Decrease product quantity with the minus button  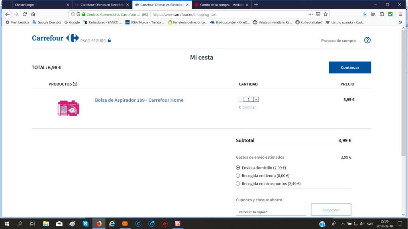241,99
